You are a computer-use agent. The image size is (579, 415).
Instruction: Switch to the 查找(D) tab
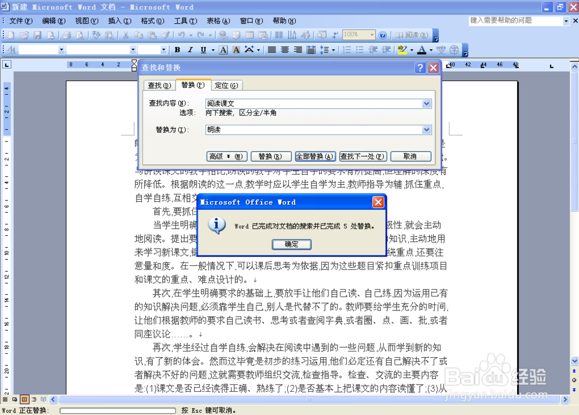point(160,86)
